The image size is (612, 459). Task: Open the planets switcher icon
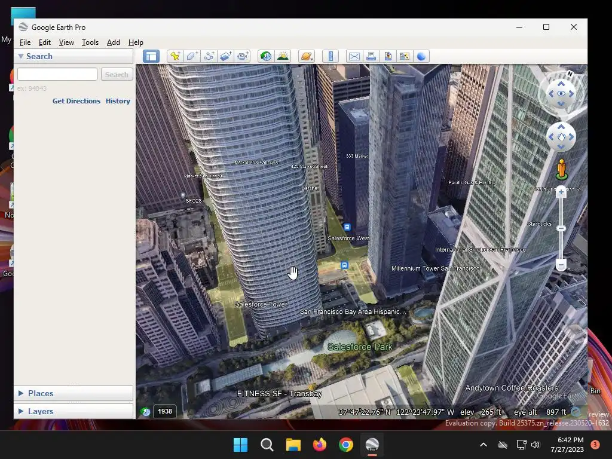[x=307, y=56]
